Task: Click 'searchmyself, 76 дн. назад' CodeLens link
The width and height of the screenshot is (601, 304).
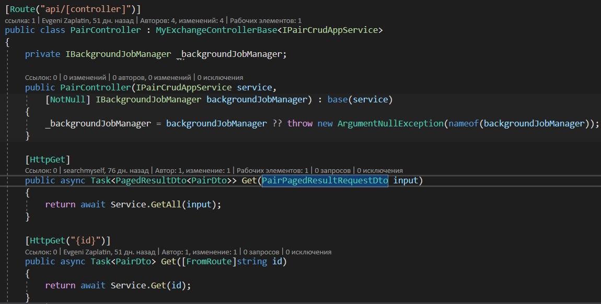Action: [106, 171]
